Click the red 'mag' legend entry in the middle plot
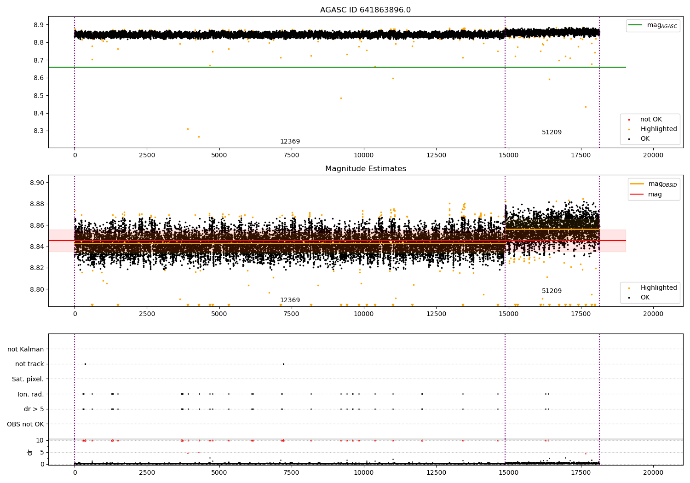This screenshot has width=690, height=483. pos(646,195)
